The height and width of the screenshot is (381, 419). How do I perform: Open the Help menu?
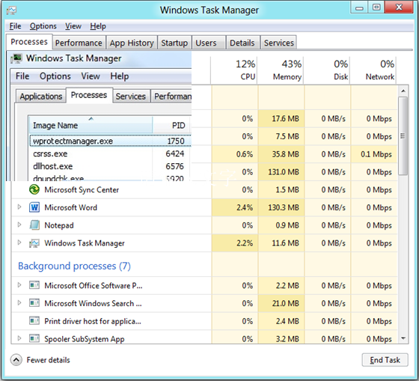(98, 26)
